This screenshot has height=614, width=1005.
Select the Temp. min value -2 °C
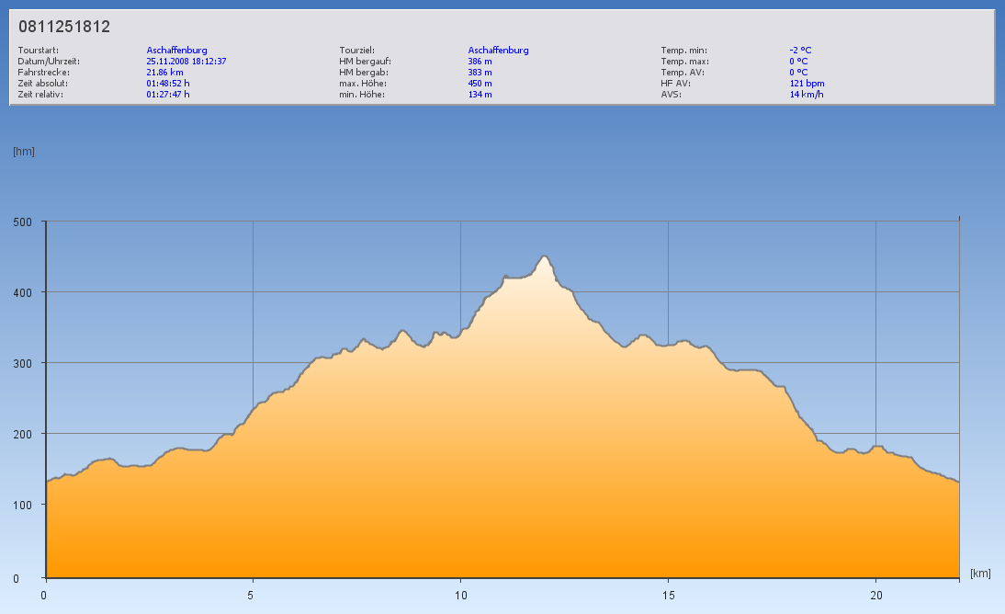click(800, 51)
